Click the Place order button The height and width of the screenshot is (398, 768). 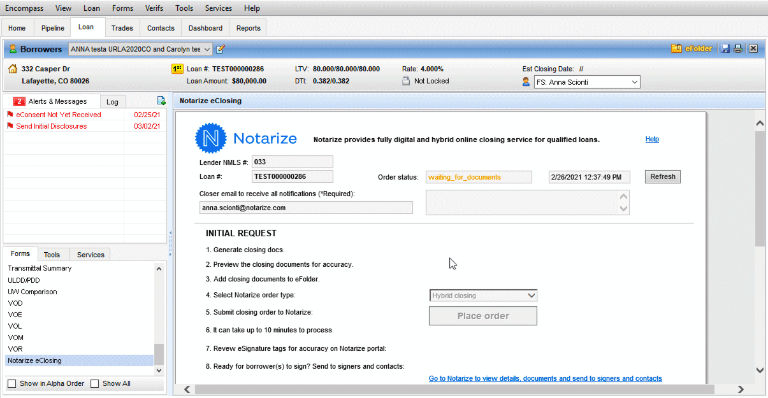pos(483,316)
